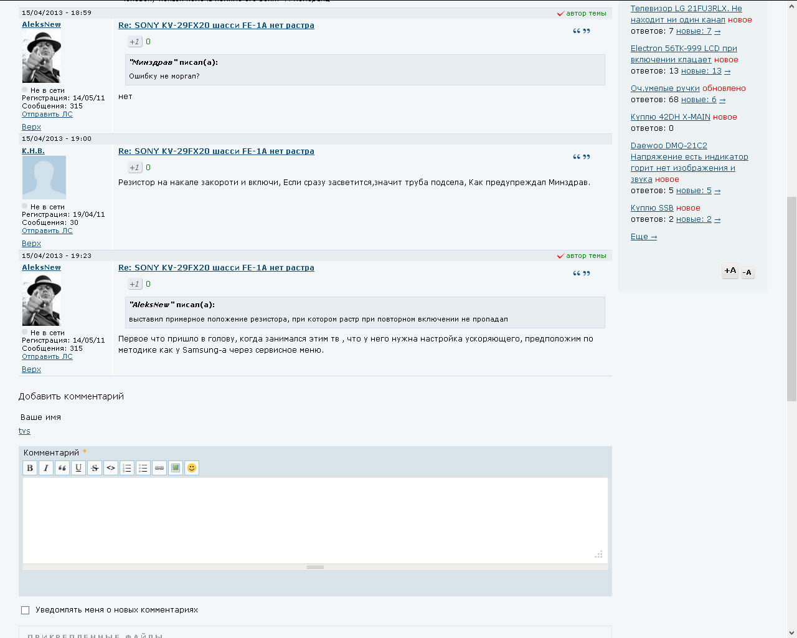Insert numbered list in editor
Viewport: 797px width, 638px height.
[127, 468]
